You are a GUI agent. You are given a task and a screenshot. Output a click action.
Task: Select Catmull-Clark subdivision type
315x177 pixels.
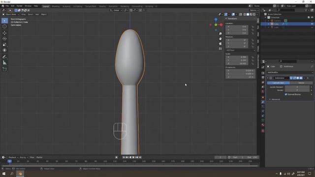coord(278,83)
